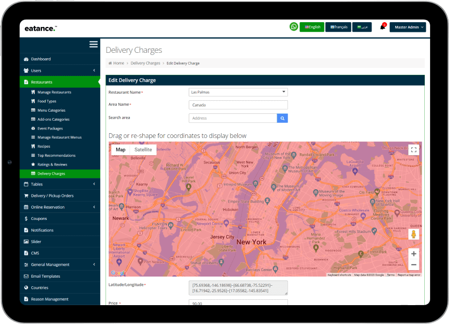Open Dashboard from sidebar

(x=60, y=59)
